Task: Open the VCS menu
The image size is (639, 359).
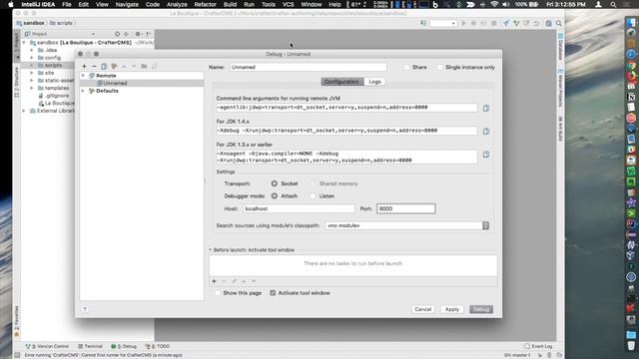Action: 288,4
